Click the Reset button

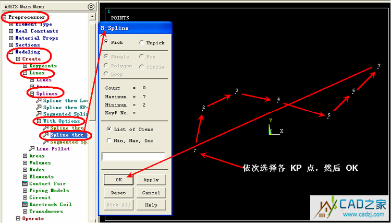(118, 193)
